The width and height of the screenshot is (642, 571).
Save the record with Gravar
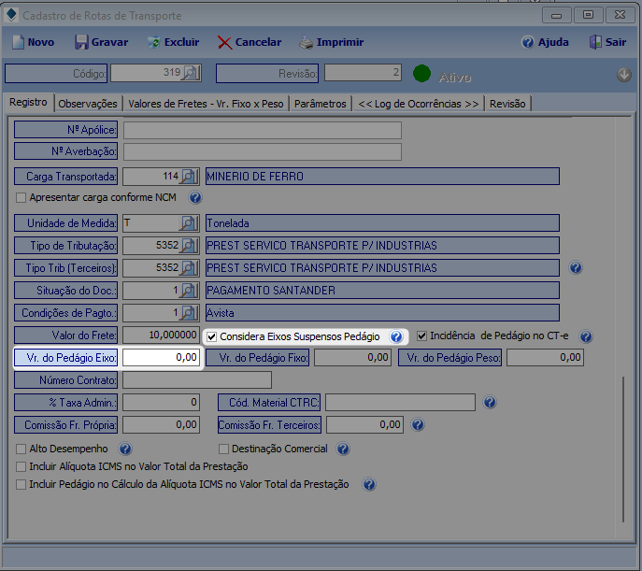[x=101, y=42]
